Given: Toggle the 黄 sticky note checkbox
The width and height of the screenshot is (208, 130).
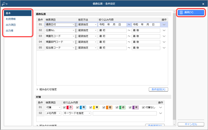Looking at the screenshot, I should click(91, 107).
